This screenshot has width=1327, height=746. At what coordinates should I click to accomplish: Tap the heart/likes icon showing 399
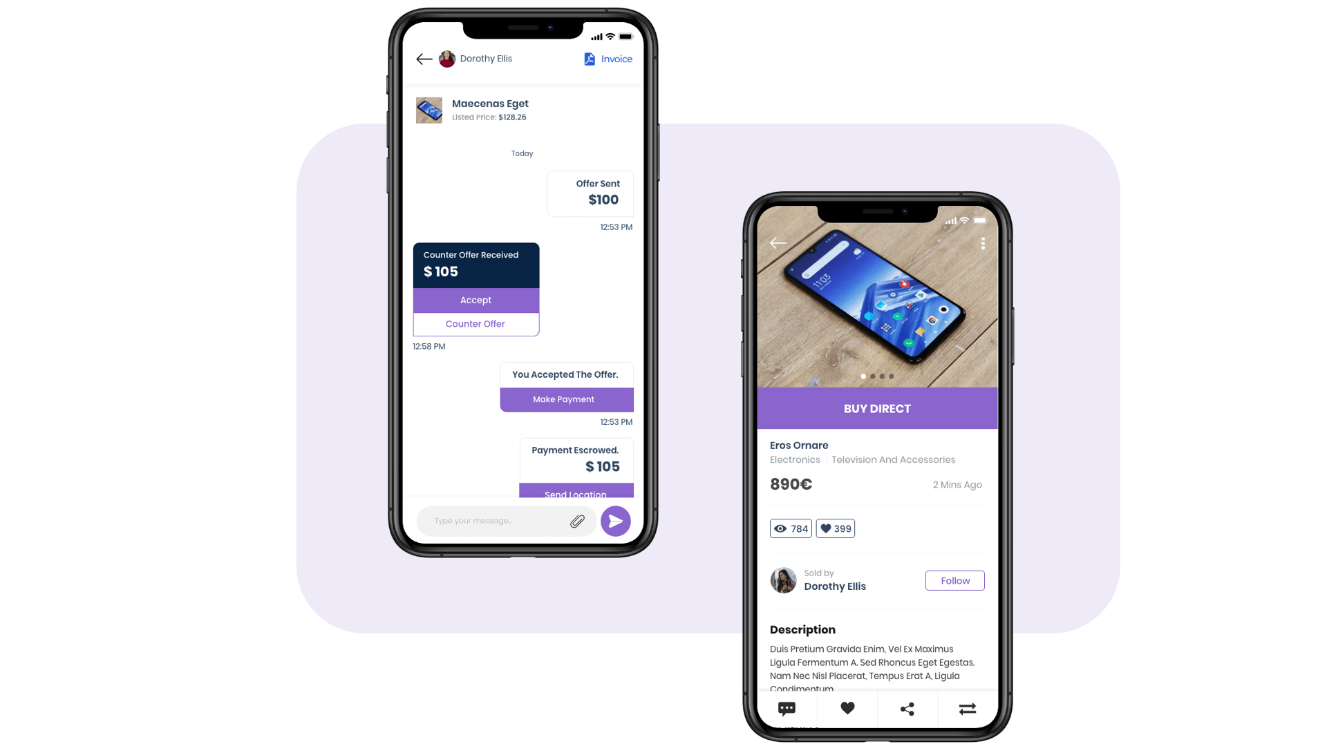[835, 528]
